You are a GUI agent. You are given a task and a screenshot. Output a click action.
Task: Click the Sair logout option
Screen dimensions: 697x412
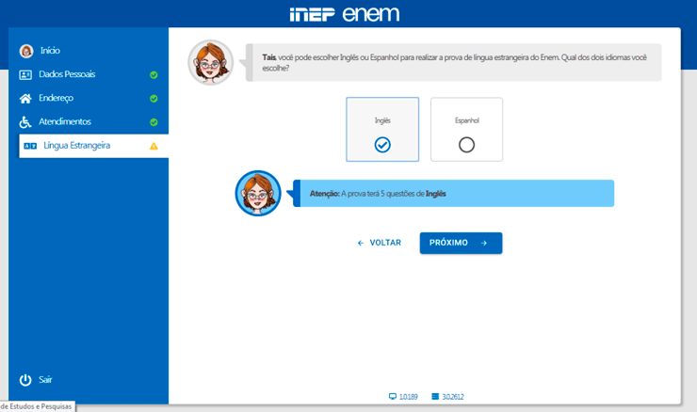(36, 380)
